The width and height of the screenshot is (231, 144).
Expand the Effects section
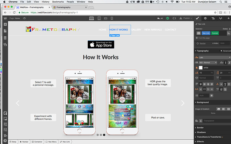tap(200, 142)
